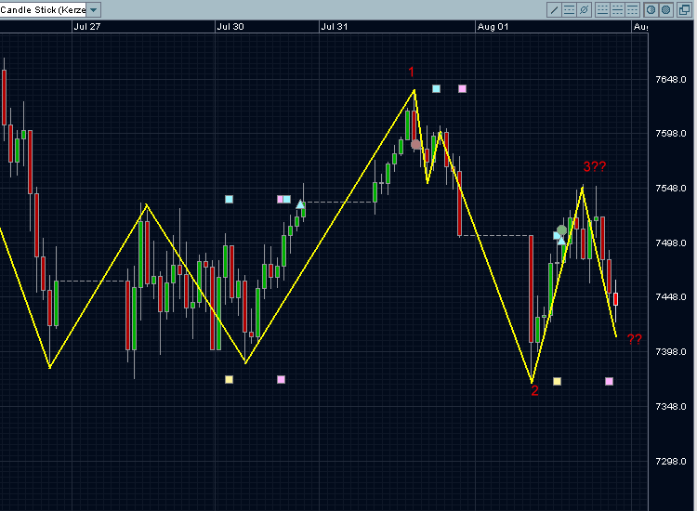This screenshot has height=511, width=697.
Task: Click the slashed circle icon in toolbar
Action: pos(583,9)
